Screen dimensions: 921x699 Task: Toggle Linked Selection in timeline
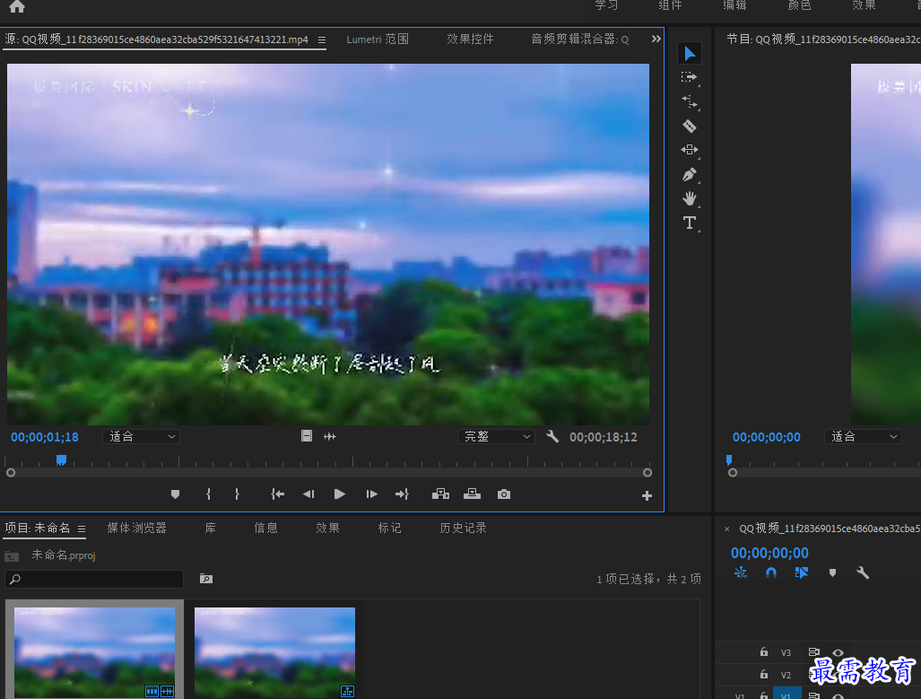[x=802, y=572]
